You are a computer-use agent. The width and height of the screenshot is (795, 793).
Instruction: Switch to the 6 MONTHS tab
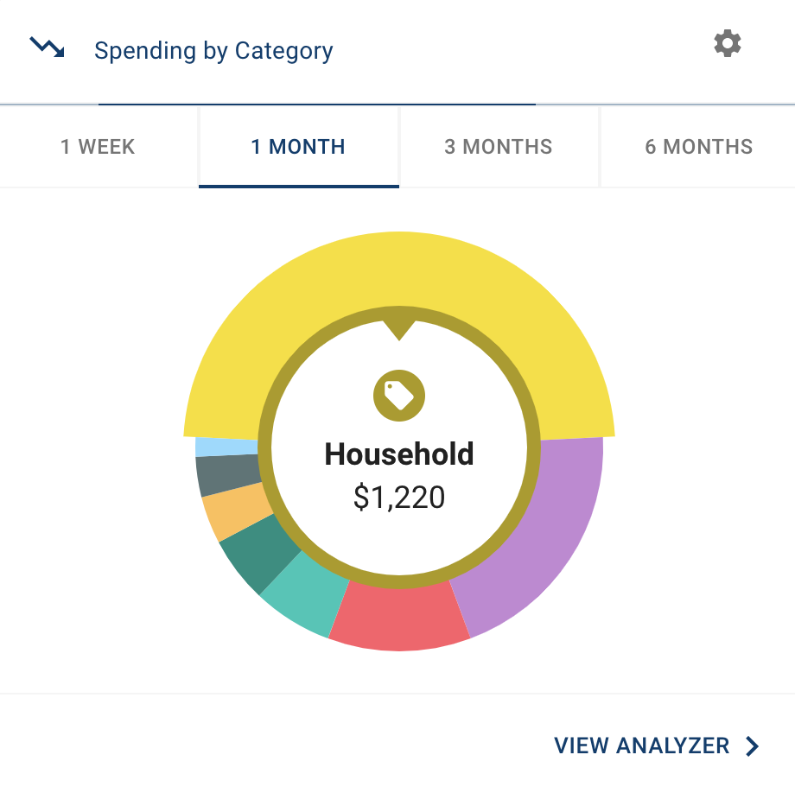(698, 147)
